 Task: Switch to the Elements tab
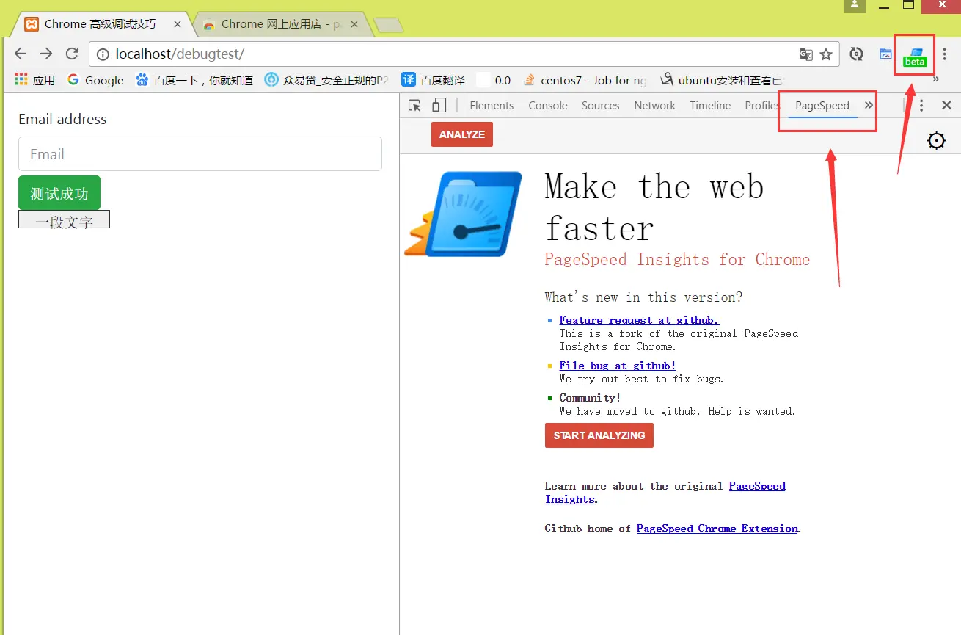[492, 106]
